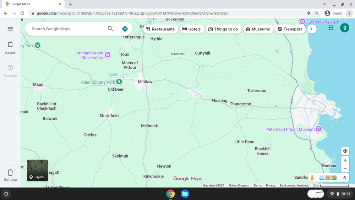Viewport: 355px width, 200px height.
Task: Open Directions with the blue arrow icon
Action: click(125, 29)
